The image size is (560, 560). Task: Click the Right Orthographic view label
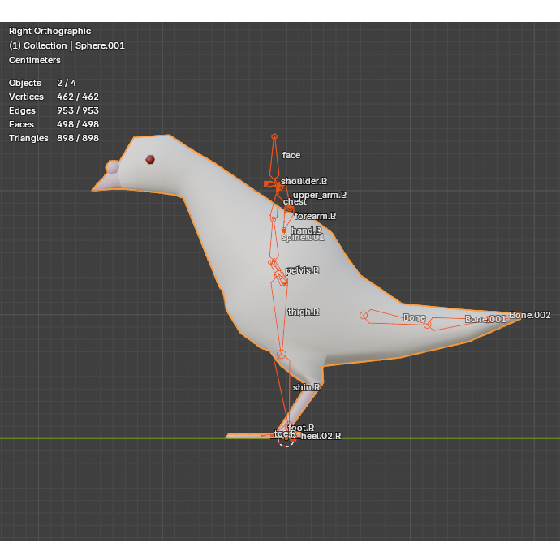point(50,31)
